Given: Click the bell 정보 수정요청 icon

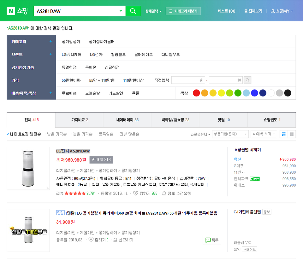Looking at the screenshot, I should [164, 193].
